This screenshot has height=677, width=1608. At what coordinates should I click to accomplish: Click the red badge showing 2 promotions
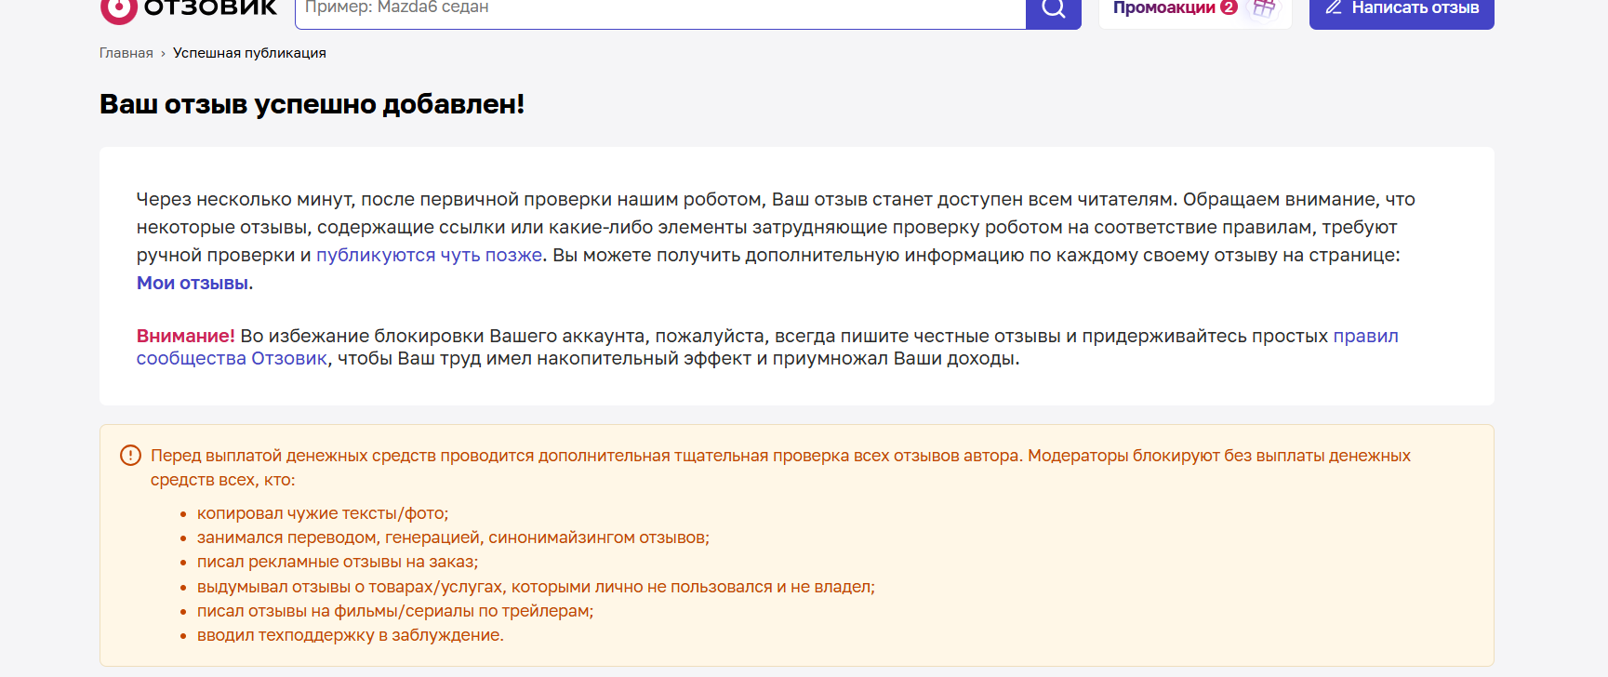click(x=1229, y=7)
